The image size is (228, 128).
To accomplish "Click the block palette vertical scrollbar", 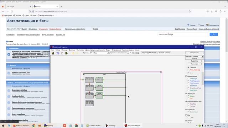I will [202, 78].
